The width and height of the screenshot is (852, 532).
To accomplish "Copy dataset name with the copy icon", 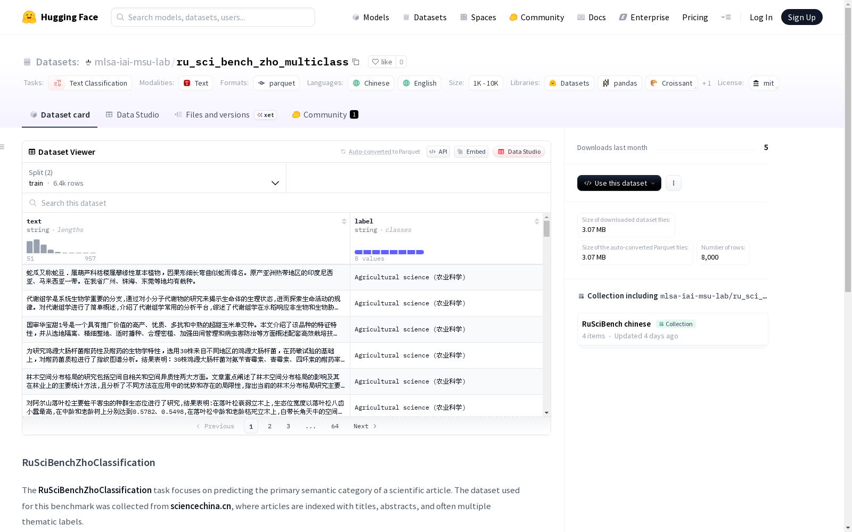I will click(x=356, y=62).
